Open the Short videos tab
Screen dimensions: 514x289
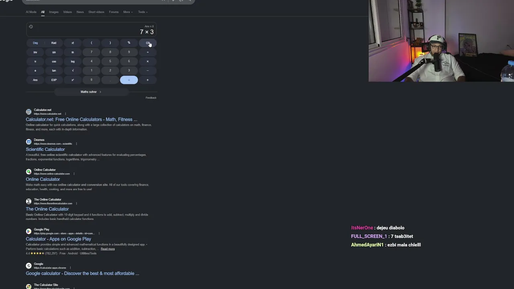(x=96, y=12)
